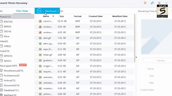This screenshot has width=172, height=96.
Task: Sort list by Size column header
Action: coord(62,16)
